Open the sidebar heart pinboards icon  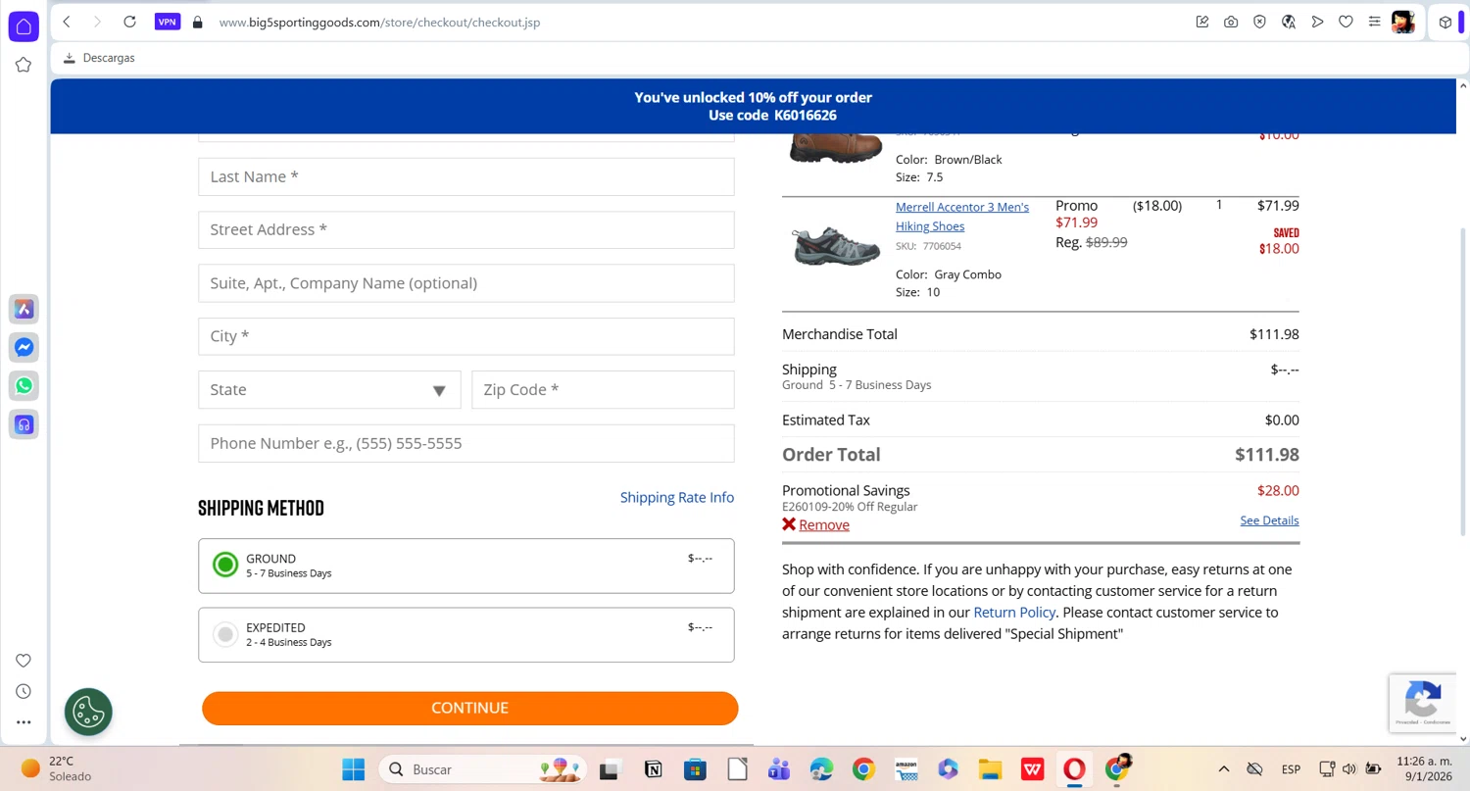pos(24,661)
